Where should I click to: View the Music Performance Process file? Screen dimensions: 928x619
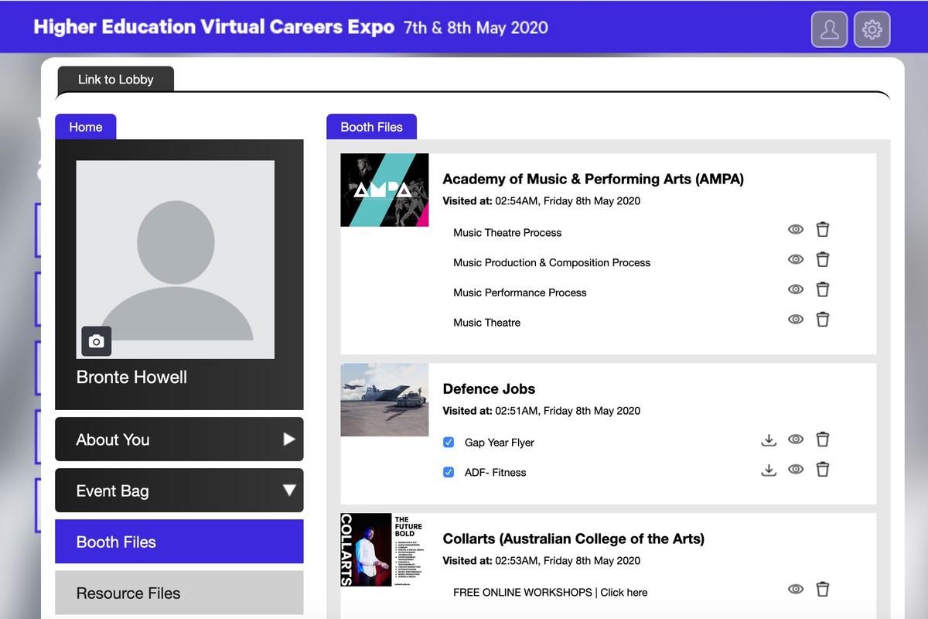point(796,289)
